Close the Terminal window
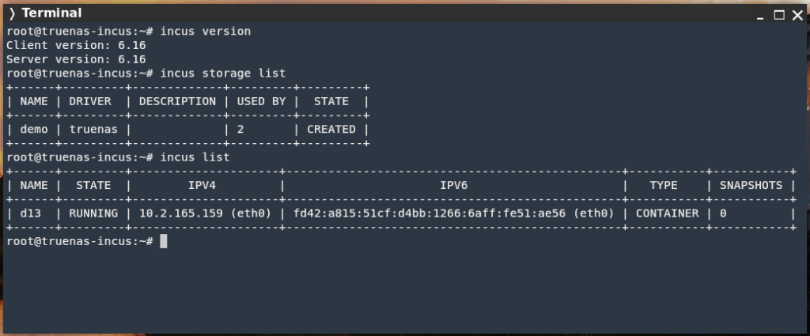This screenshot has height=336, width=810. click(797, 14)
